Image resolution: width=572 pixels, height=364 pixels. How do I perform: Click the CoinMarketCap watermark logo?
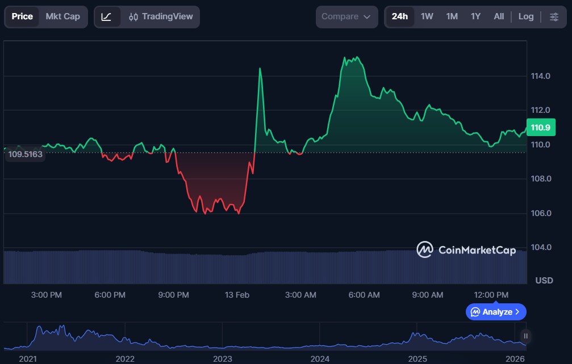(x=466, y=249)
